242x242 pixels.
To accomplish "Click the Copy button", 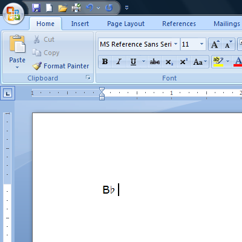I will pyautogui.click(x=46, y=53).
